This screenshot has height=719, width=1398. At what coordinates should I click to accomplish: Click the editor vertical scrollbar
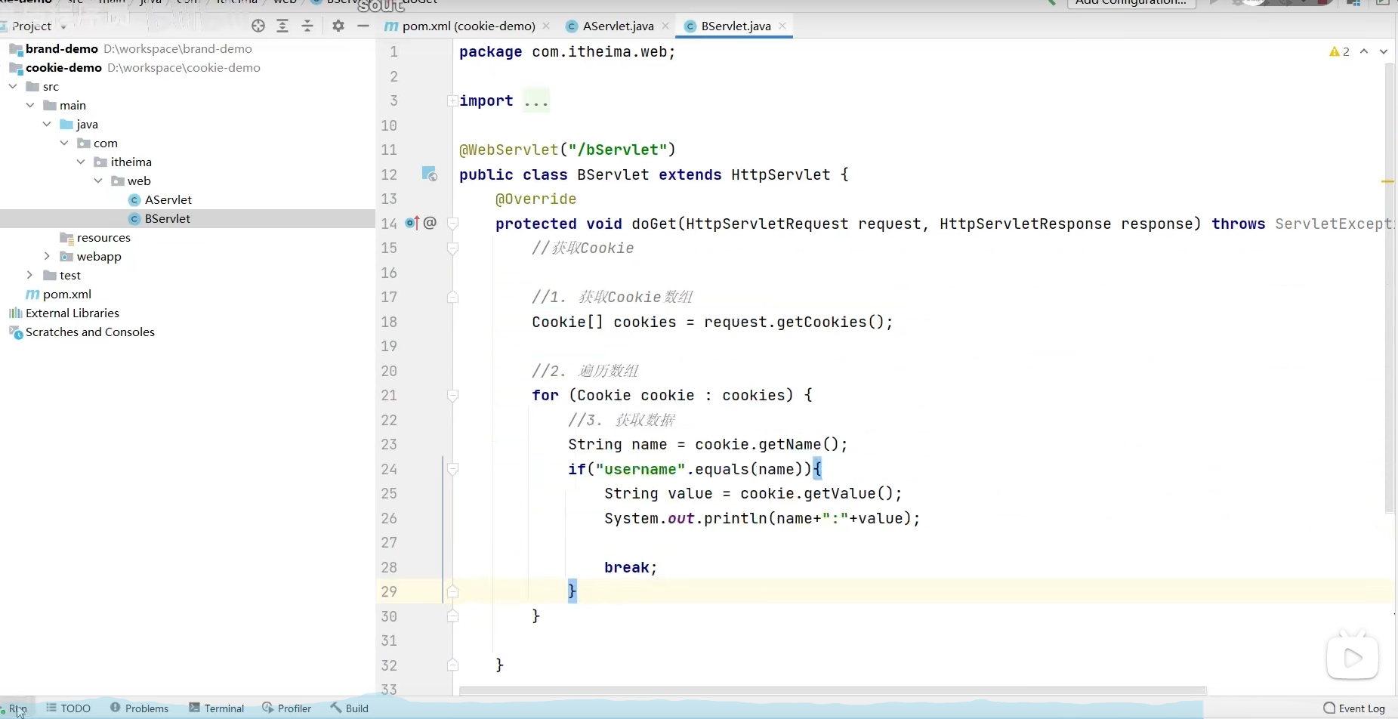pyautogui.click(x=1390, y=287)
